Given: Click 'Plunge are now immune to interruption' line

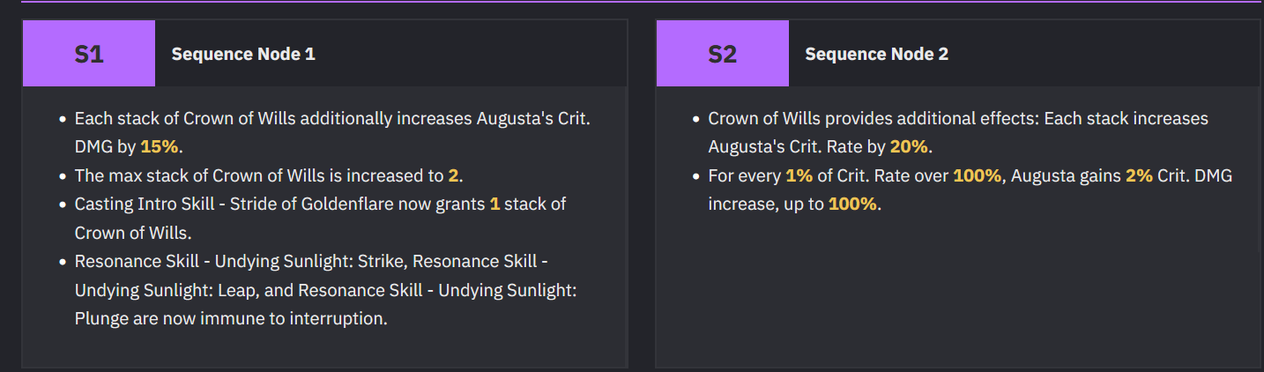Looking at the screenshot, I should tap(231, 318).
